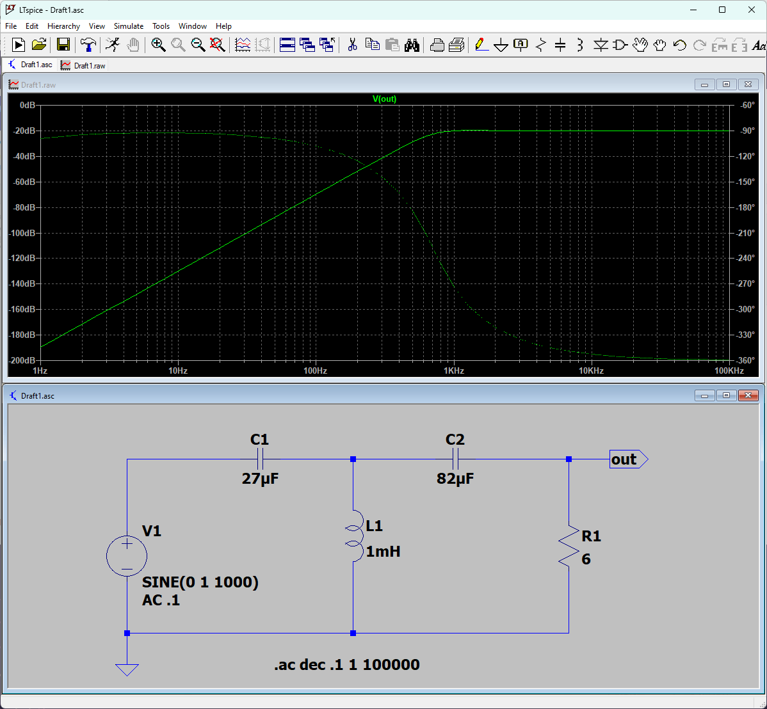Halt the simulation with the hand icon
This screenshot has height=709, width=767.
133,45
